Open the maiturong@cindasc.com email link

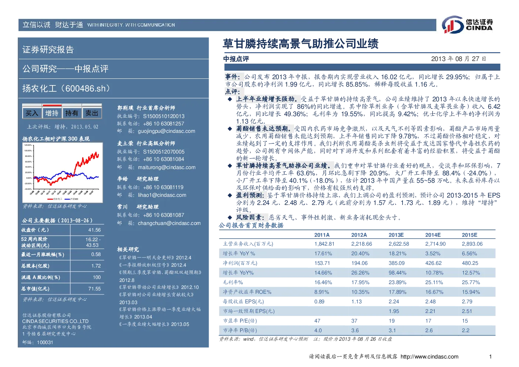tap(166, 167)
